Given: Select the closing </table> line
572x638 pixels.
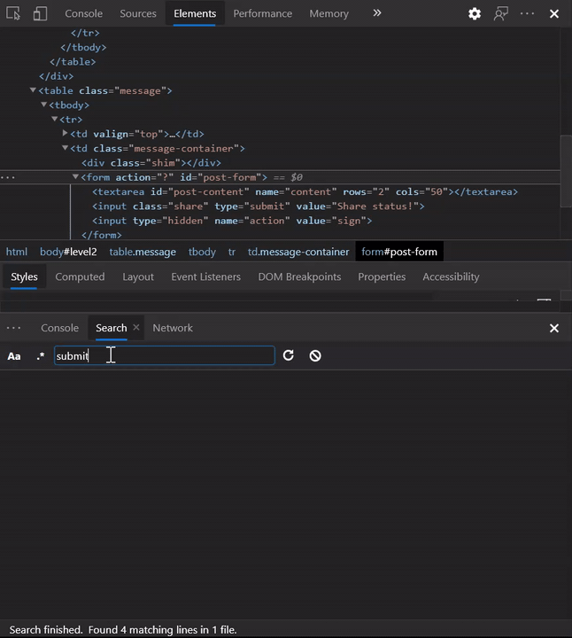Looking at the screenshot, I should [73, 62].
